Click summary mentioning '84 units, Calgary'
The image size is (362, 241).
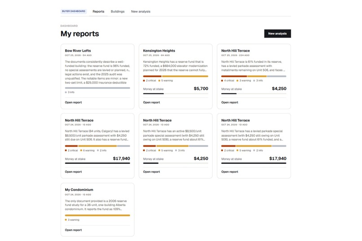click(x=97, y=136)
